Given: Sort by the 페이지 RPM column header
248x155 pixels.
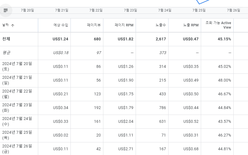Looking at the screenshot, I should [124, 25].
